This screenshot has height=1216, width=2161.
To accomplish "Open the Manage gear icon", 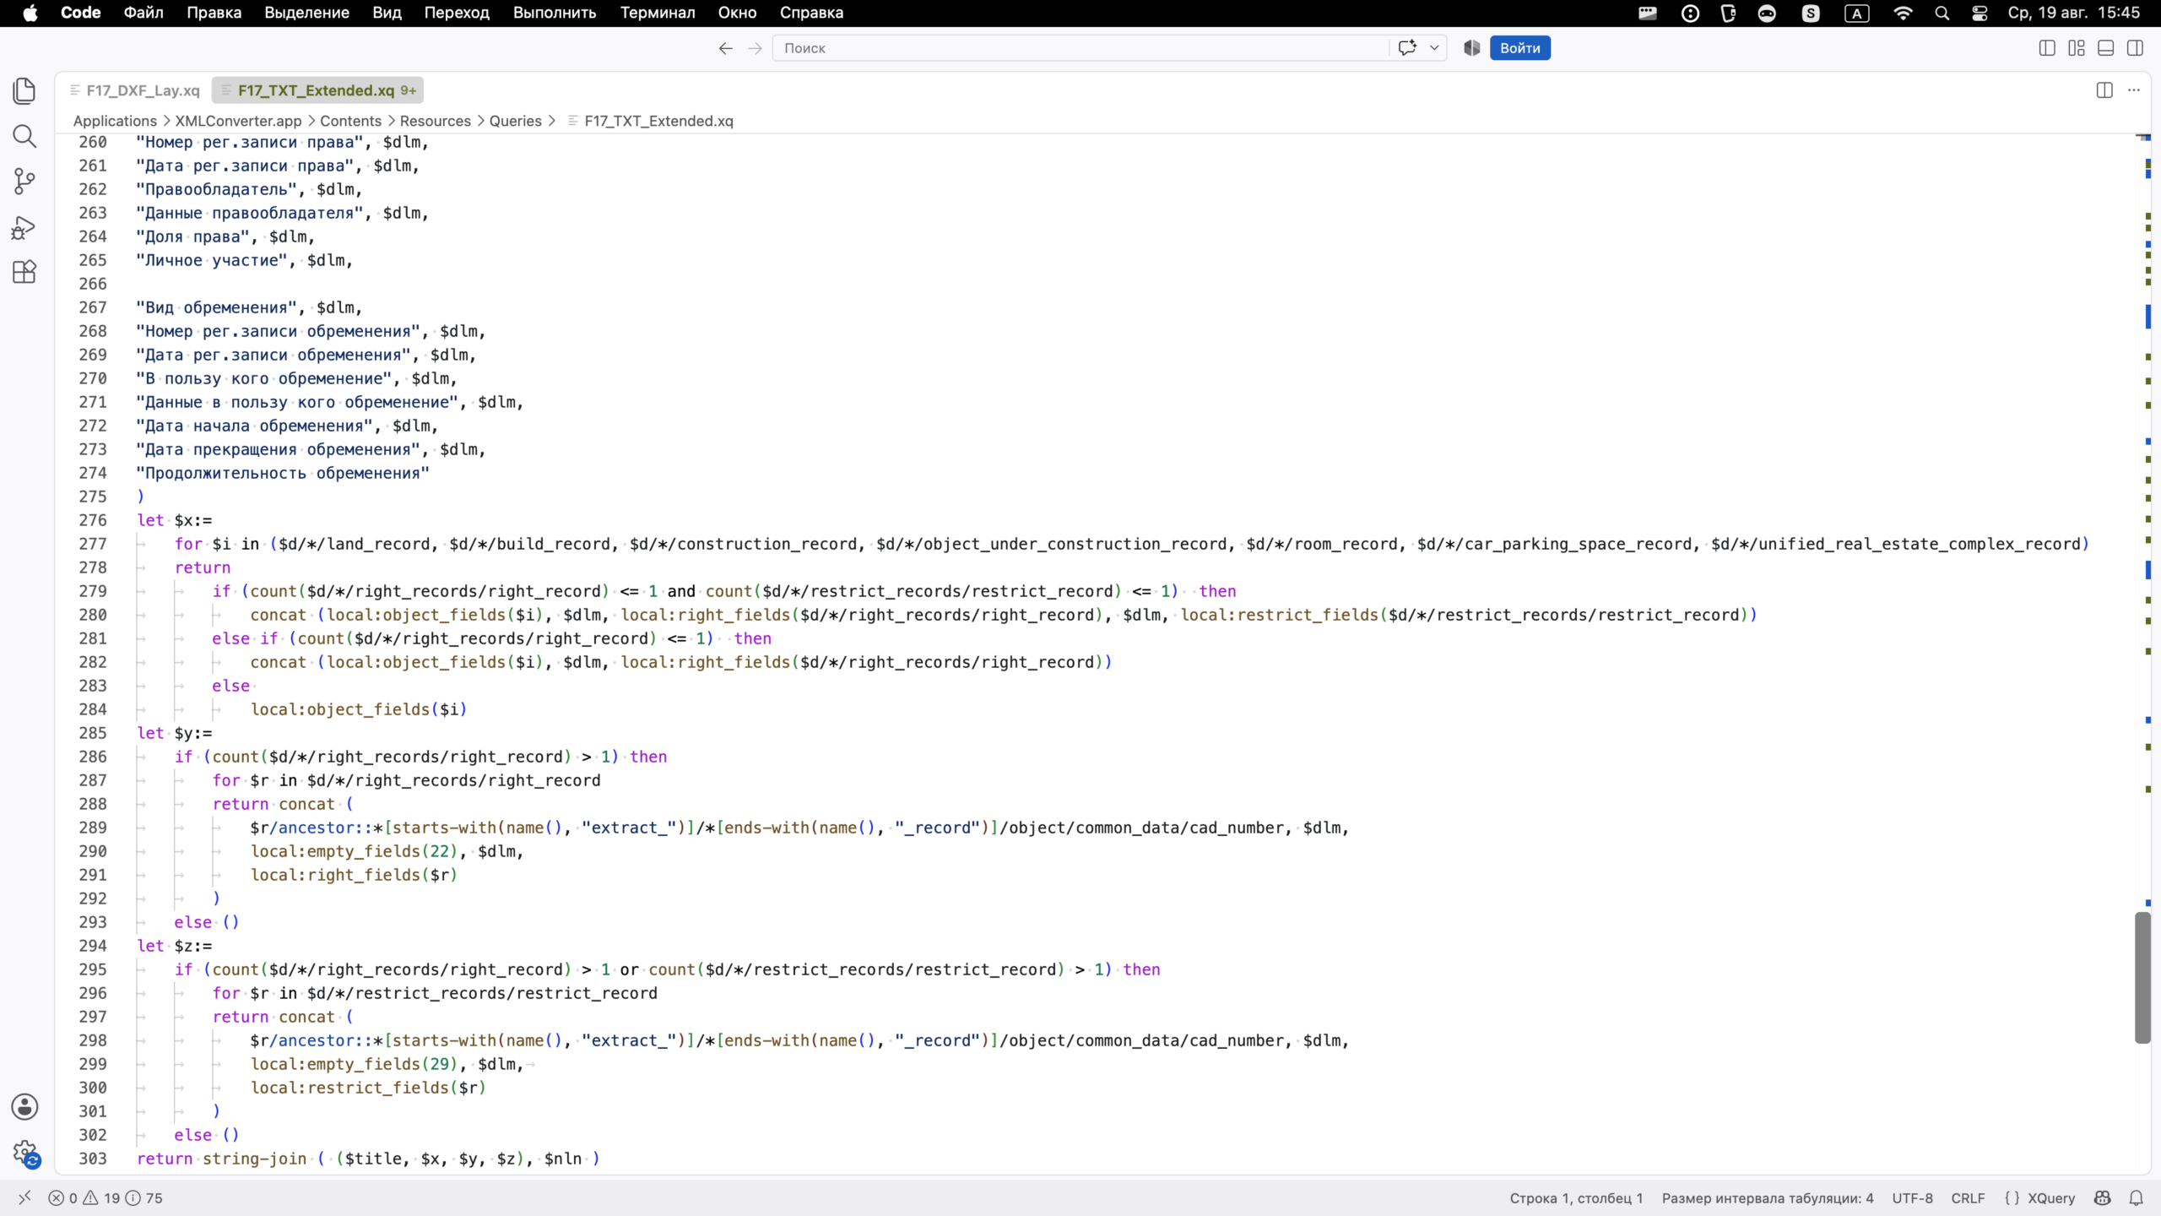I will tap(24, 1153).
